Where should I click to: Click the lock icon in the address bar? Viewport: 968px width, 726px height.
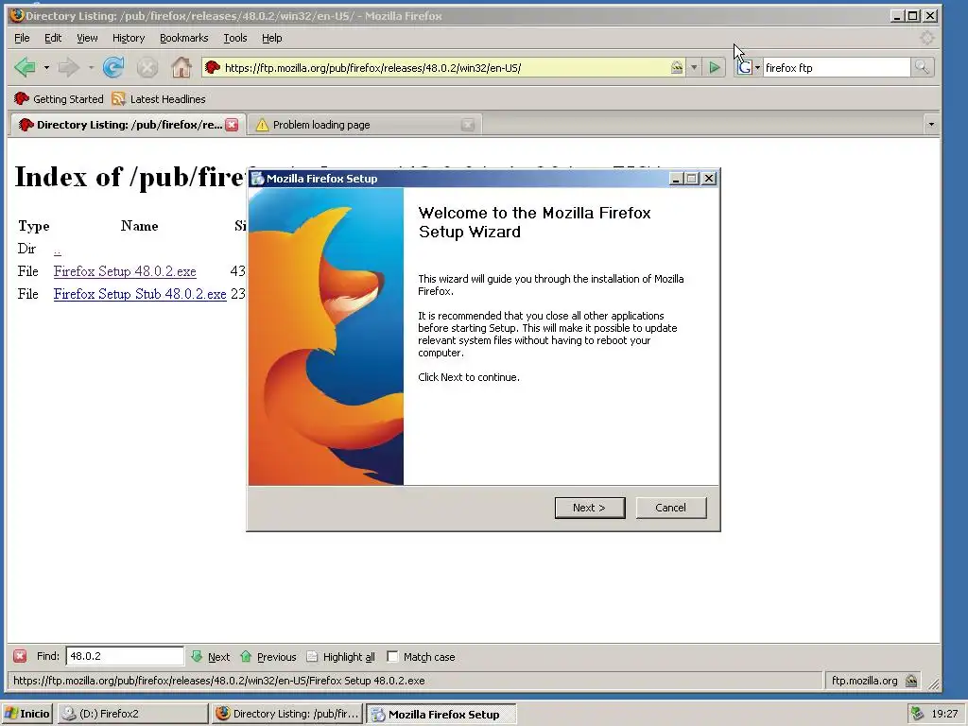click(x=677, y=67)
